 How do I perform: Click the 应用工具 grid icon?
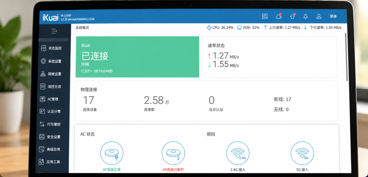(41, 162)
